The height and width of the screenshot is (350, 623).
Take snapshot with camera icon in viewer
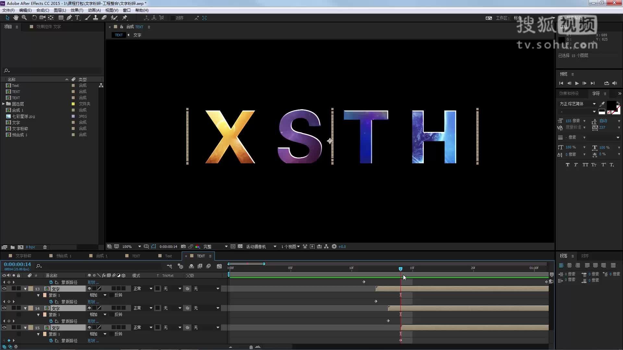tap(183, 247)
